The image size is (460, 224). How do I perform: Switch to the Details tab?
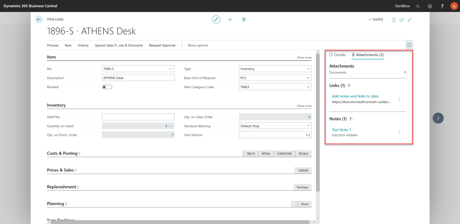coord(337,55)
